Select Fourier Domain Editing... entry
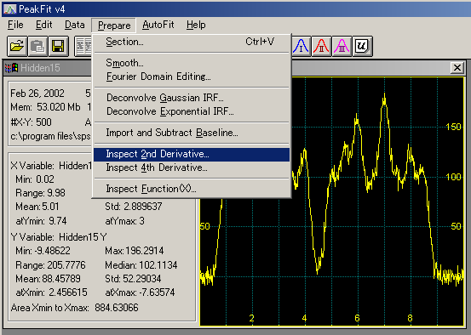Viewport: 471px width, 335px height. pos(192,77)
